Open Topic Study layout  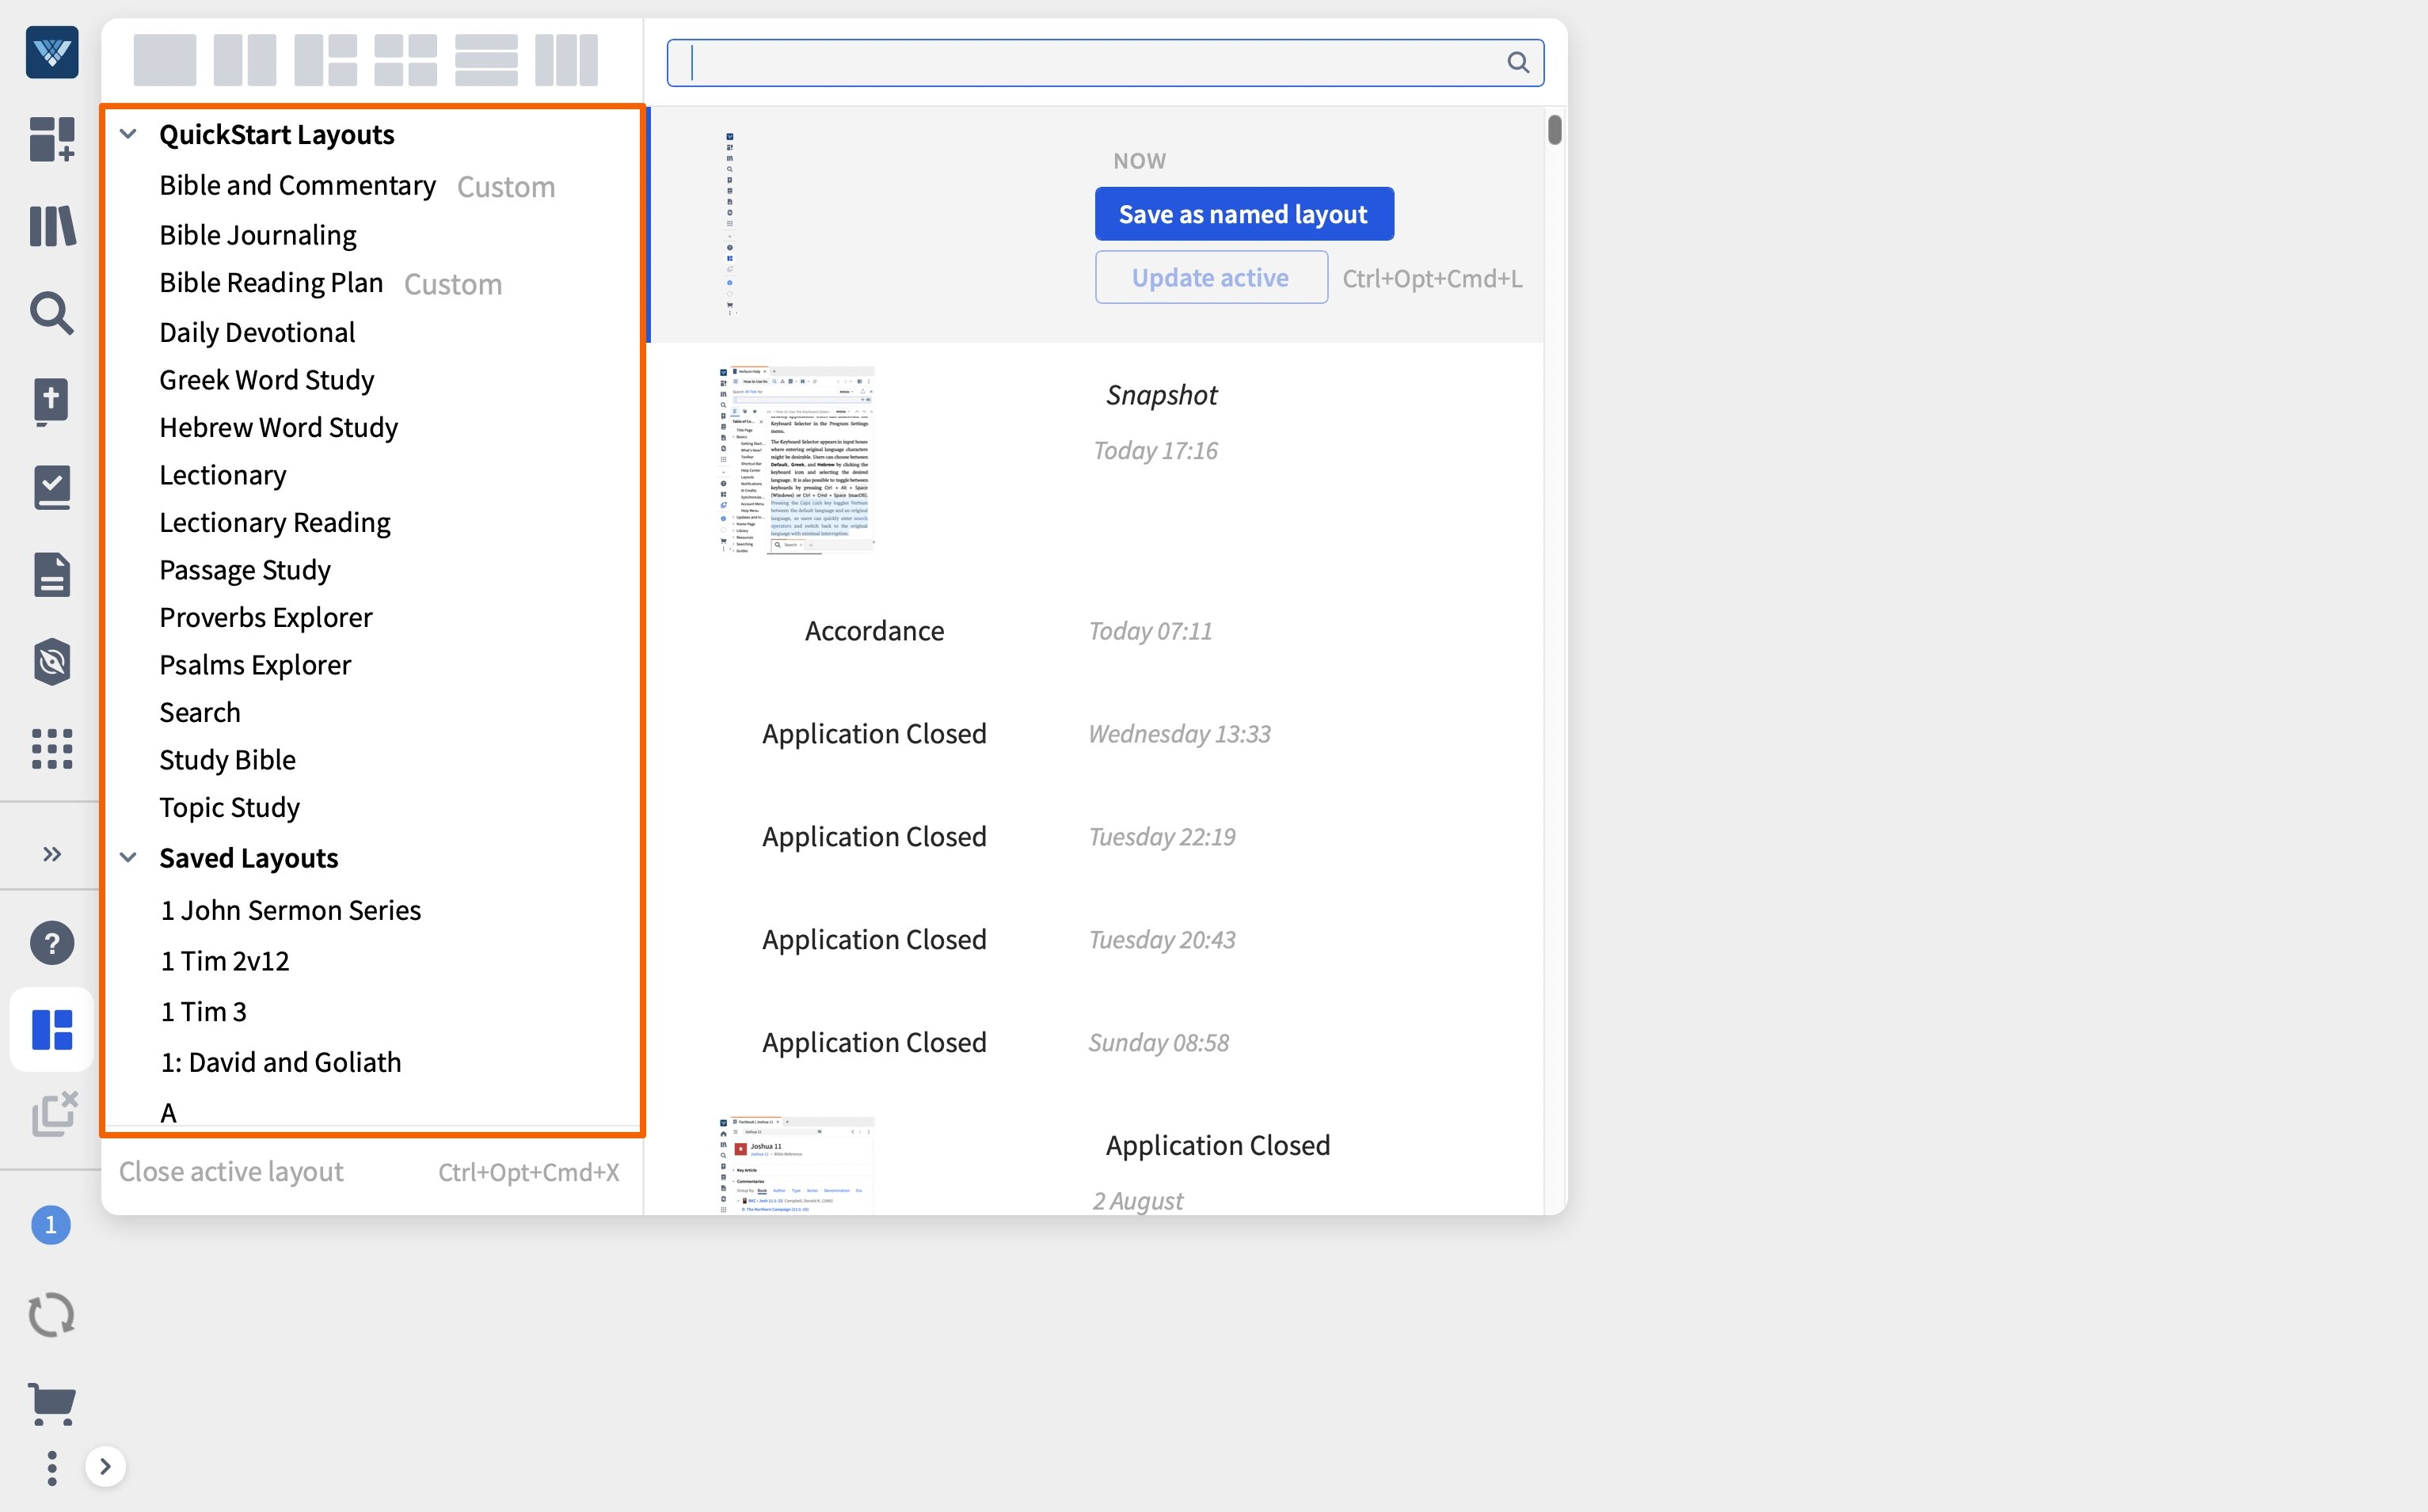[x=229, y=807]
